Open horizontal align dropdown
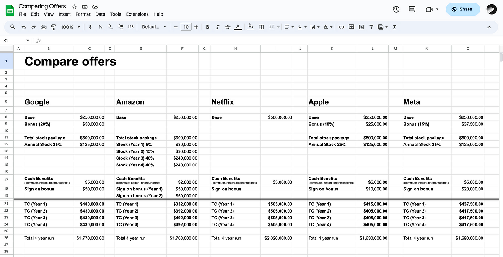Image resolution: width=503 pixels, height=257 pixels. tap(289, 27)
